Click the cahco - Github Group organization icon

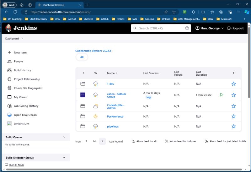tap(83, 95)
